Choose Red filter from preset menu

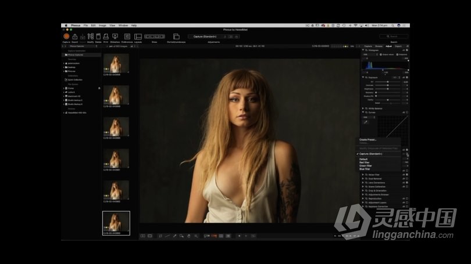[365, 162]
